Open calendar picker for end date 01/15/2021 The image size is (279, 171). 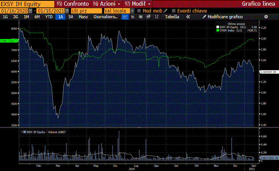[x=67, y=11]
